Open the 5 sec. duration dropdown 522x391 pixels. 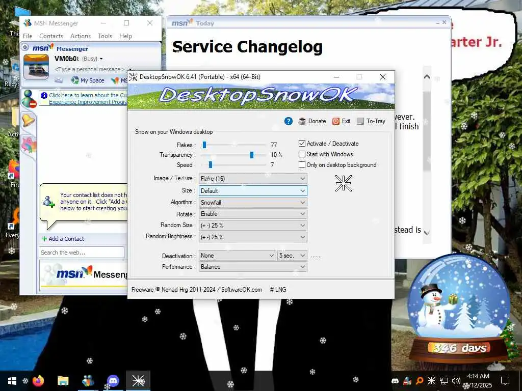pyautogui.click(x=292, y=256)
